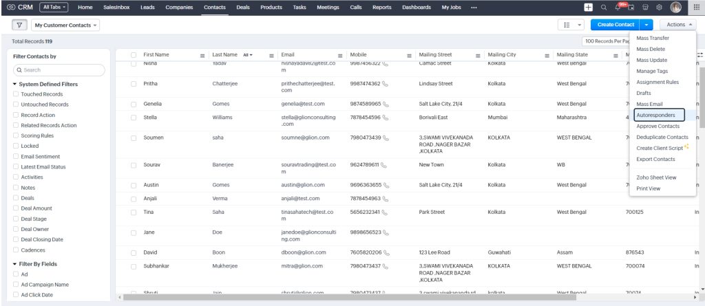
Task: Open the All Tabs dropdown
Action: coord(54,7)
